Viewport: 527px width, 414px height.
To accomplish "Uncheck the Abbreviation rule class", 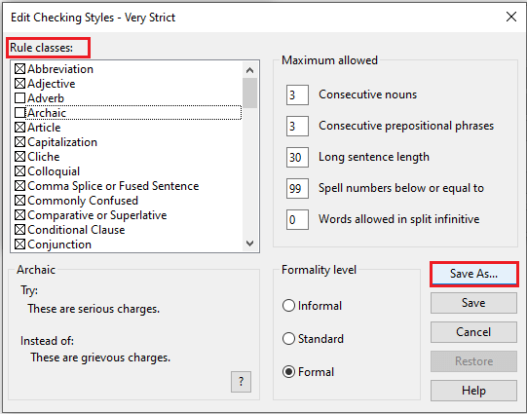I will 19,69.
